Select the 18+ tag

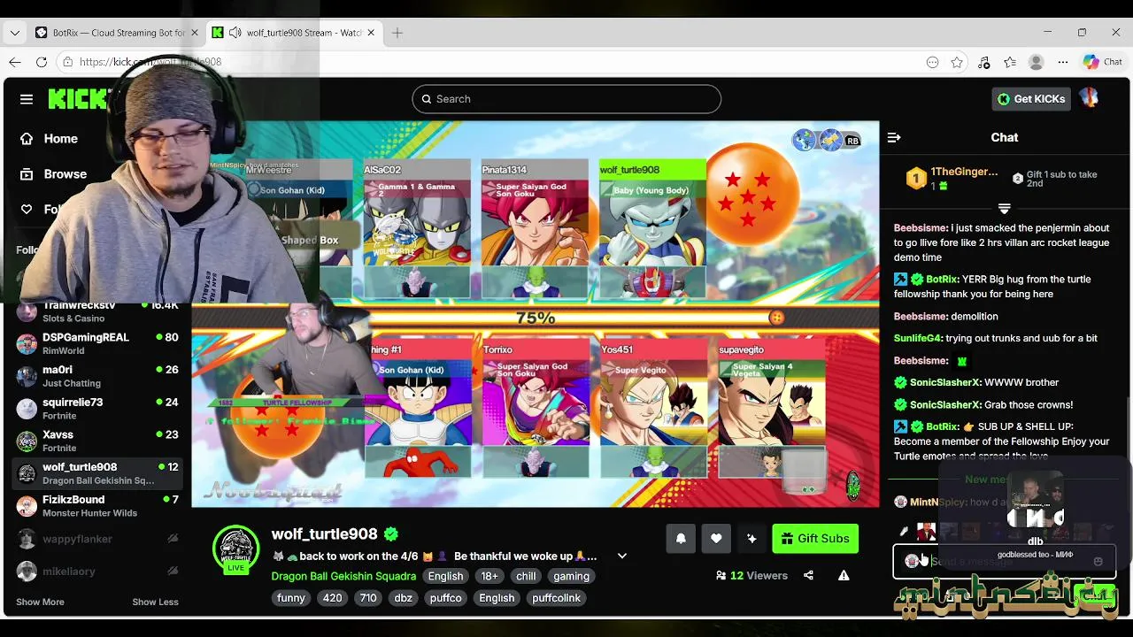(489, 576)
